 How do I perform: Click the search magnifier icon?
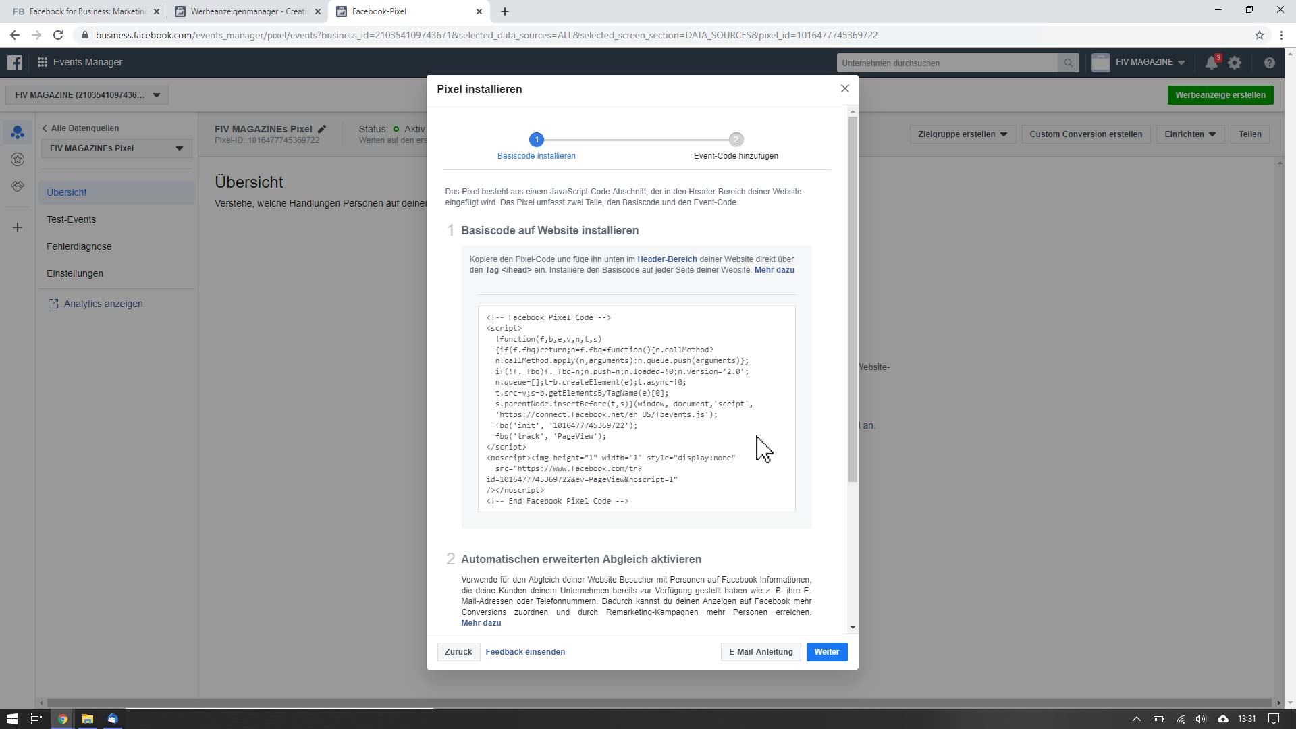pos(1068,63)
